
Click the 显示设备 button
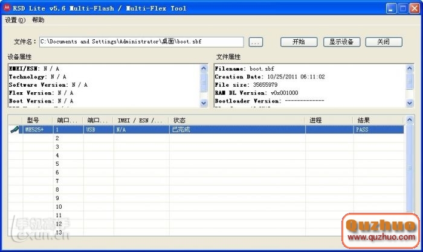[341, 42]
